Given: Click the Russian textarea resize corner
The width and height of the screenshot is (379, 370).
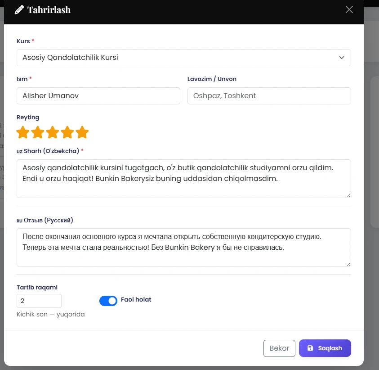Looking at the screenshot, I should (348, 264).
